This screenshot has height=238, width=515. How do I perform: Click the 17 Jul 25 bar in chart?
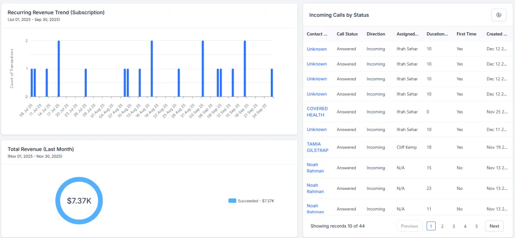[x=59, y=69]
